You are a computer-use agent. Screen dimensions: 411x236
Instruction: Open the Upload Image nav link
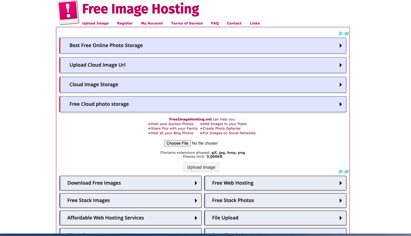click(x=95, y=23)
